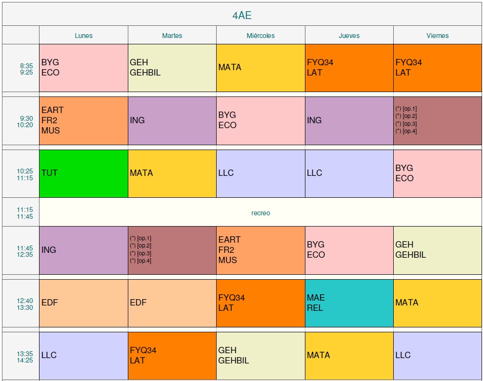
Task: Select the Jueves column header
Action: click(x=349, y=36)
